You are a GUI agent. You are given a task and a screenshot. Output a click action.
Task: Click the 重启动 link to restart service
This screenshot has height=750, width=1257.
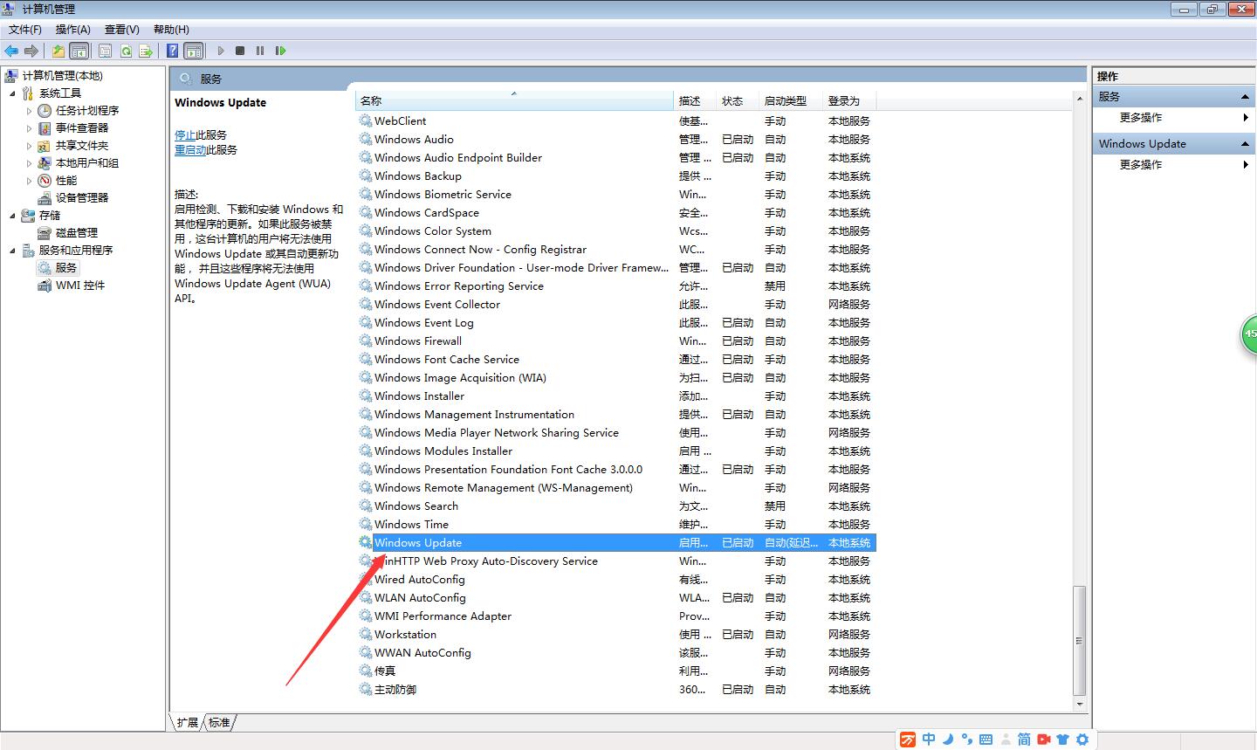click(190, 150)
